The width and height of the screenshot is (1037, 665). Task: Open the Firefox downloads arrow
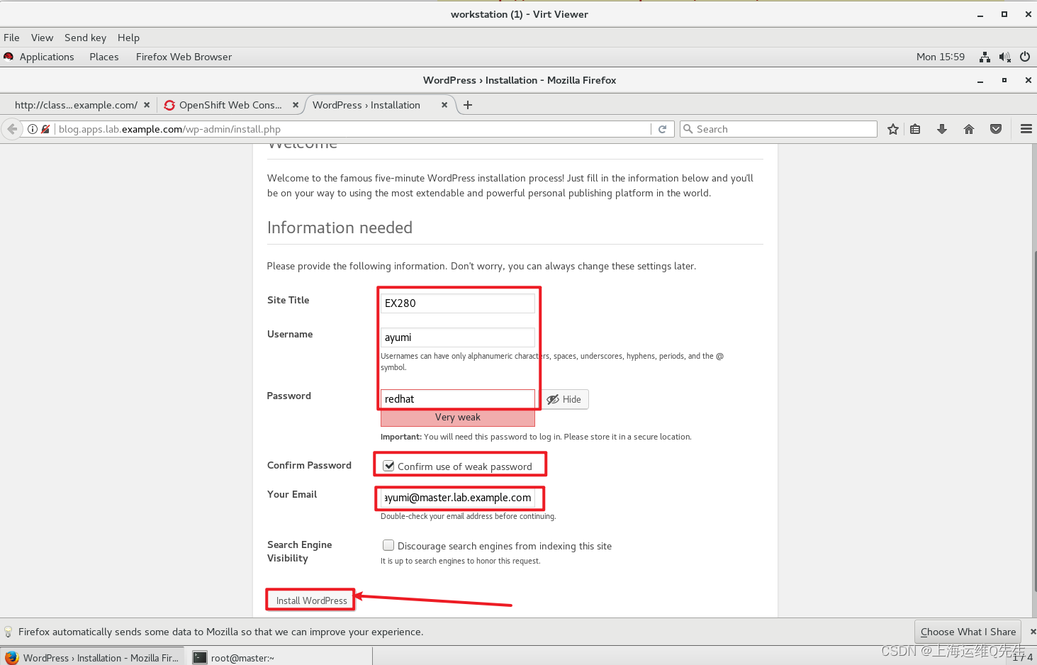click(x=942, y=129)
